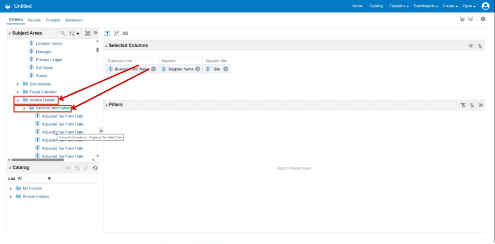Click the gear icon beside Business Unit Name
Image resolution: width=495 pixels, height=244 pixels.
pyautogui.click(x=153, y=69)
